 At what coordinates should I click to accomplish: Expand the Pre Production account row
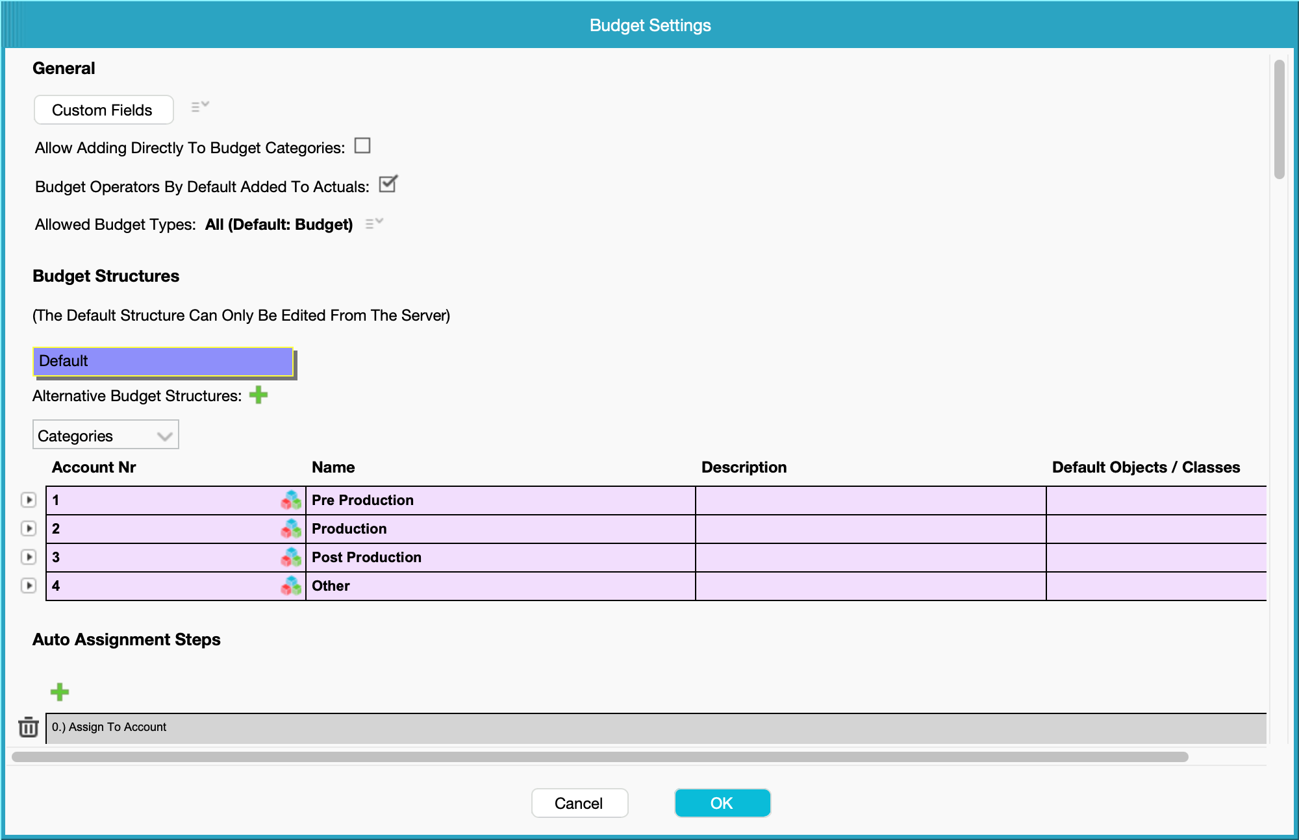pyautogui.click(x=29, y=500)
